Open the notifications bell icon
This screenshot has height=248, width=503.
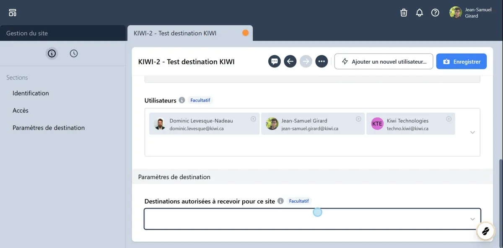[419, 12]
